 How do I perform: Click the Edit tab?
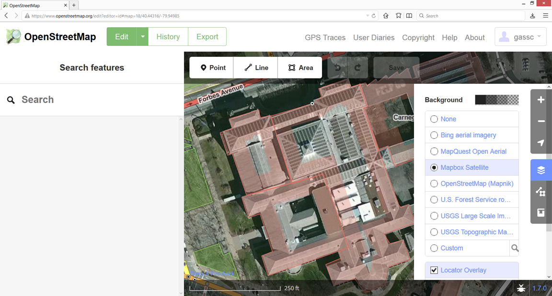click(121, 36)
